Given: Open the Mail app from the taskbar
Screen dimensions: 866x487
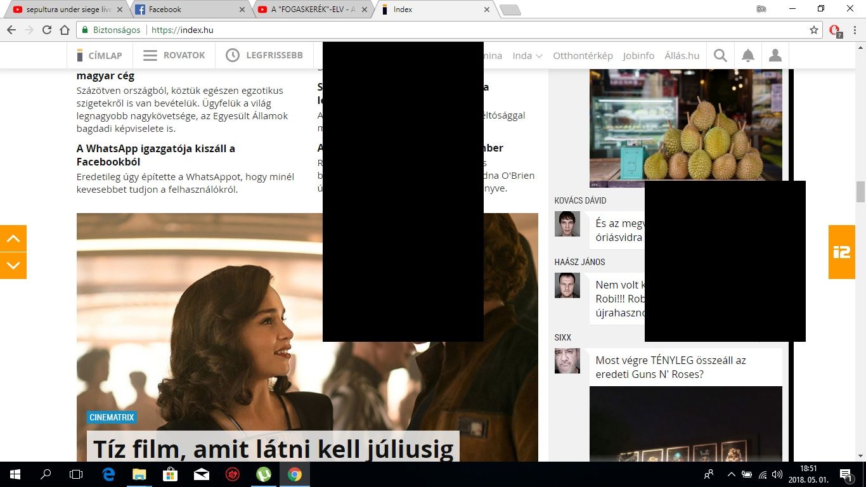Looking at the screenshot, I should 201,474.
